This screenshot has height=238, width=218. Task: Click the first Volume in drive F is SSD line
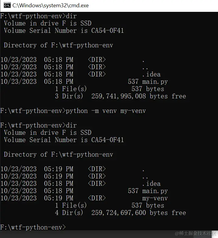pos(47,23)
